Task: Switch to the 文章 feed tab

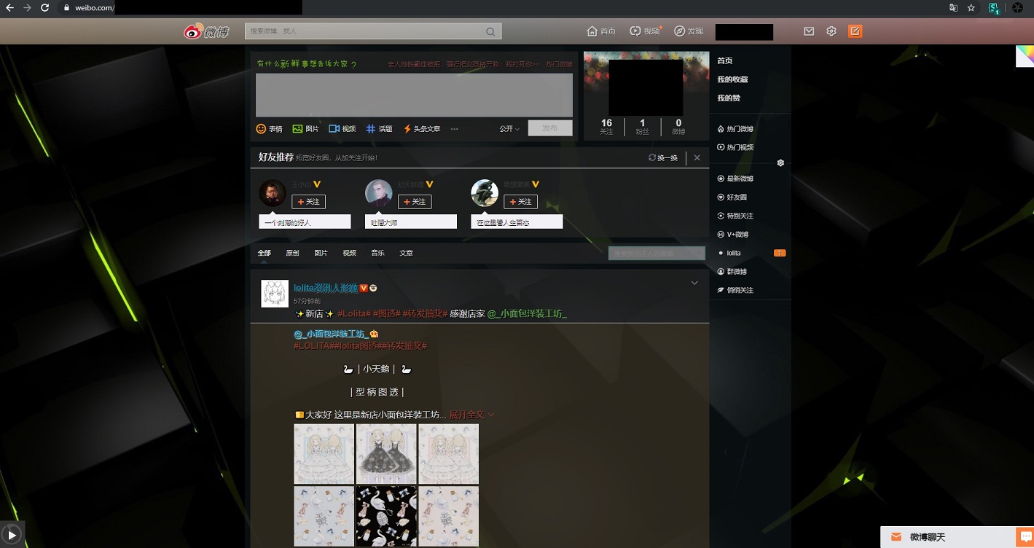Action: (x=406, y=253)
